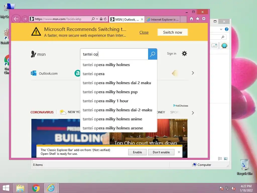Expand the address bar autocomplete dropdown arrow

97,19
